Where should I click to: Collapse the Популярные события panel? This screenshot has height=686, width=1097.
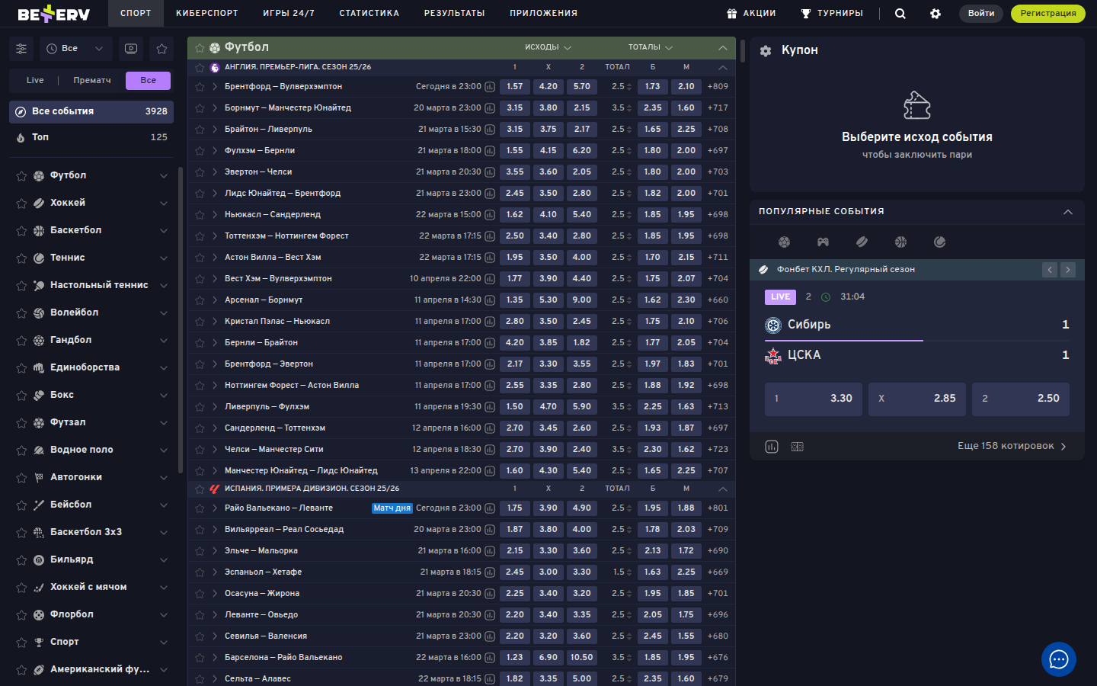click(x=1067, y=212)
